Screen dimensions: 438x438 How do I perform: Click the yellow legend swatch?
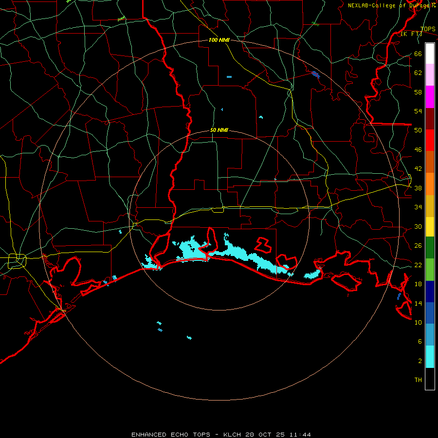tap(430, 227)
